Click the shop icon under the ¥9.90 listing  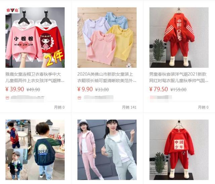[79, 98]
